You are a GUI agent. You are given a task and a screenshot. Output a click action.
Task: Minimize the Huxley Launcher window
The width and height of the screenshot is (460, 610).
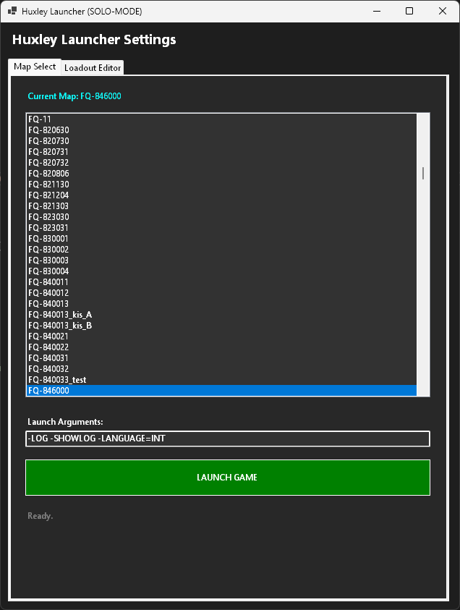(376, 11)
